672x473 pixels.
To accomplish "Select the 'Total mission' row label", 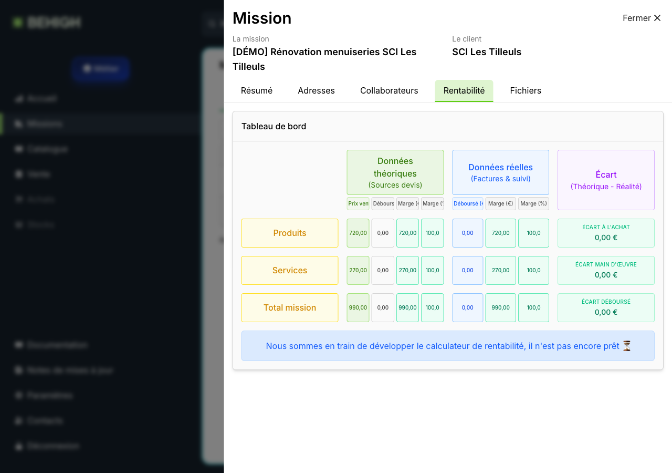I will click(290, 307).
